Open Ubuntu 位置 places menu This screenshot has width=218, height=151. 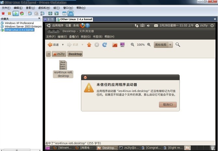68,26
